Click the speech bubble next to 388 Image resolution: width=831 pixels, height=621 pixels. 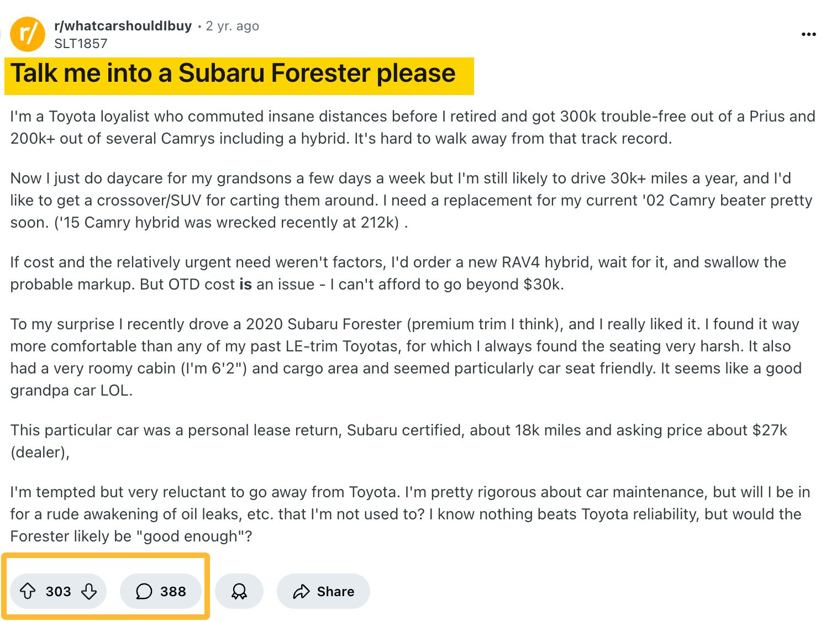click(x=144, y=591)
